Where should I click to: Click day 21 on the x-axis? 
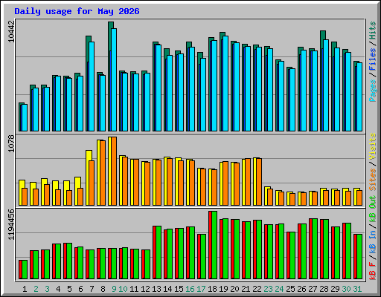(x=246, y=289)
